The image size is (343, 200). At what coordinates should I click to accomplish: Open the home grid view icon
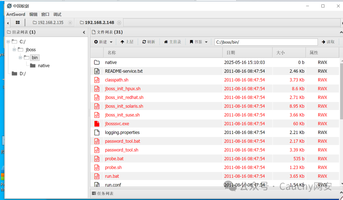point(18,23)
